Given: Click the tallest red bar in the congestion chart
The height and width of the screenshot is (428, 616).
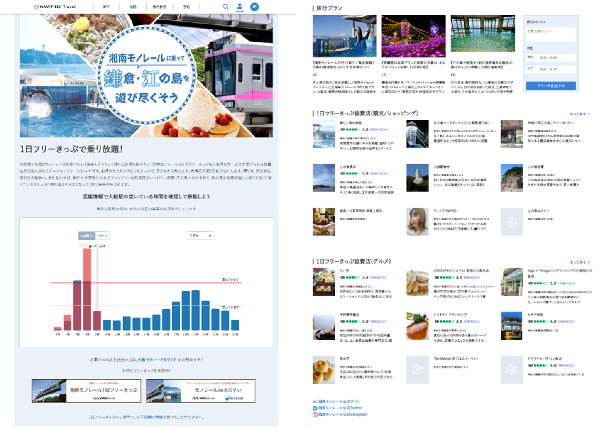Looking at the screenshot, I should 87,286.
